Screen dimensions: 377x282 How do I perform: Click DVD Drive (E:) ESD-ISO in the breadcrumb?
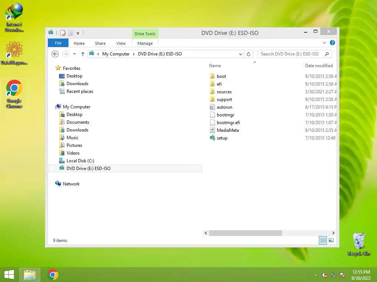coord(160,54)
